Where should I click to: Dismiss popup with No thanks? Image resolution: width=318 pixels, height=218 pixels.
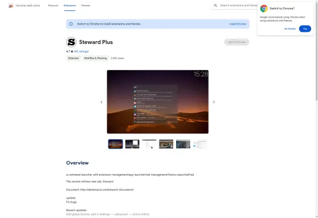click(x=290, y=29)
